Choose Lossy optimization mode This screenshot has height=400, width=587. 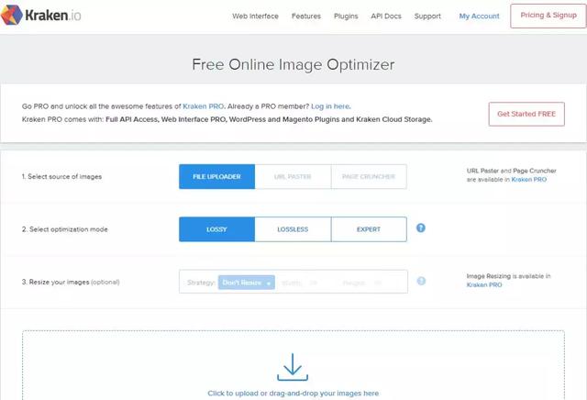(x=216, y=228)
